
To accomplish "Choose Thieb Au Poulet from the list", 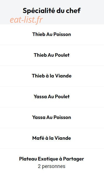I will pos(52,55).
